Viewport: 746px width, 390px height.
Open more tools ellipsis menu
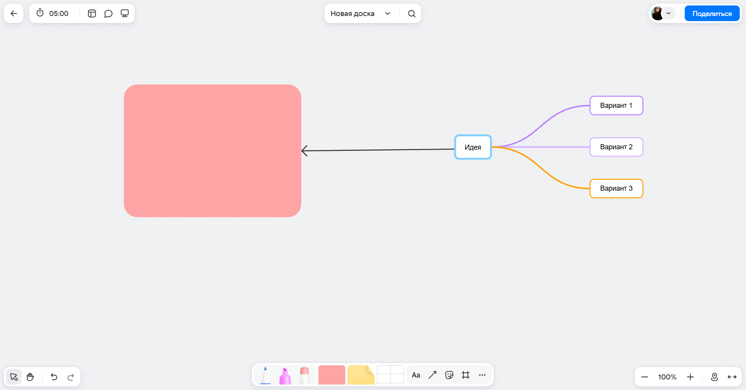coord(482,375)
